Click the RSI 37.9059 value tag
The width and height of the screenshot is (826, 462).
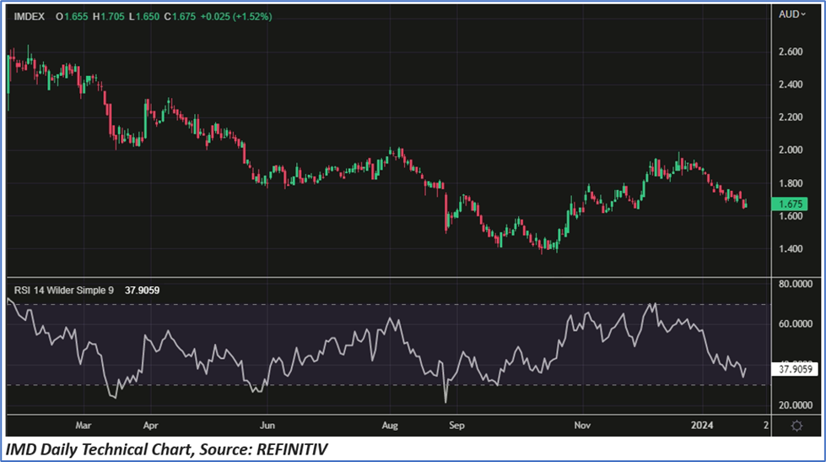(795, 369)
